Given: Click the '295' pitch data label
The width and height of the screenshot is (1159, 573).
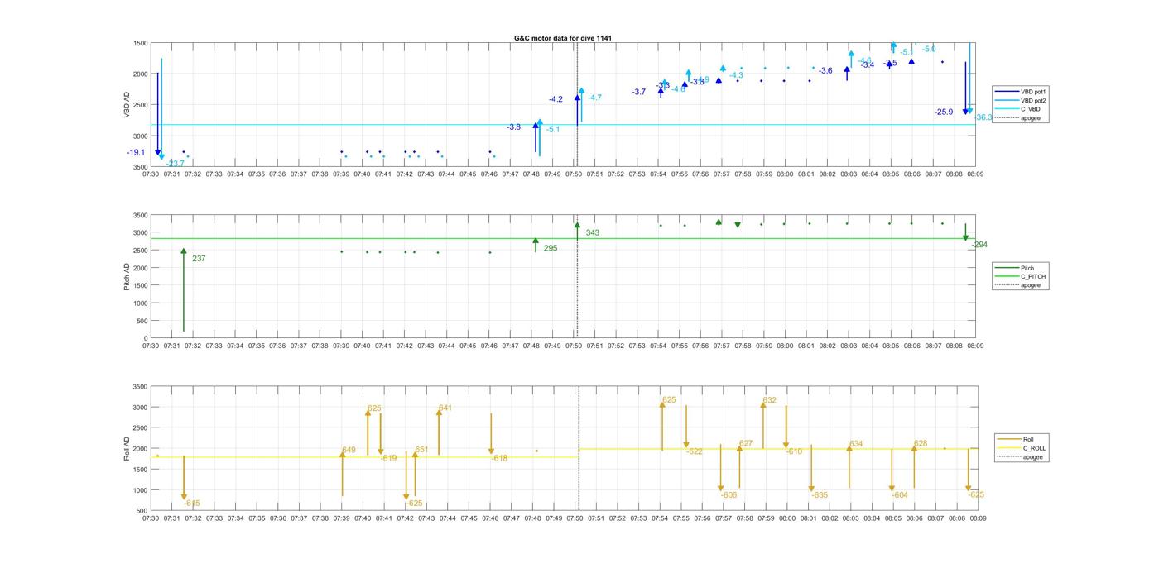Looking at the screenshot, I should (551, 248).
